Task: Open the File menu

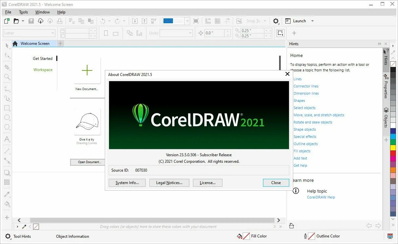Action: [8, 12]
